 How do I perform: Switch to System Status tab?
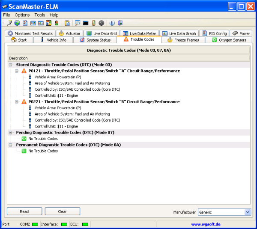click(x=95, y=40)
